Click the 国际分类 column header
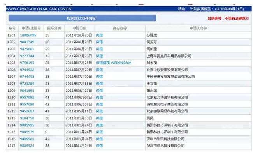The width and height of the screenshot is (253, 156). [x=54, y=28]
